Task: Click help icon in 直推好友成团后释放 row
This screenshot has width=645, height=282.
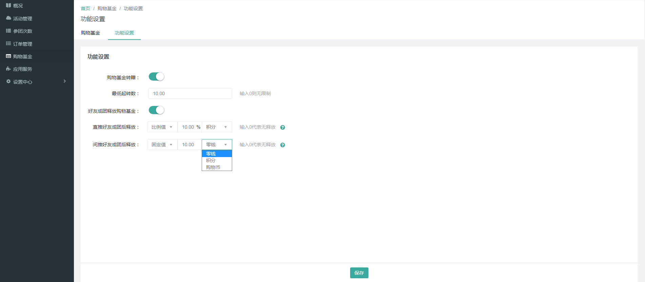Action: pyautogui.click(x=283, y=127)
